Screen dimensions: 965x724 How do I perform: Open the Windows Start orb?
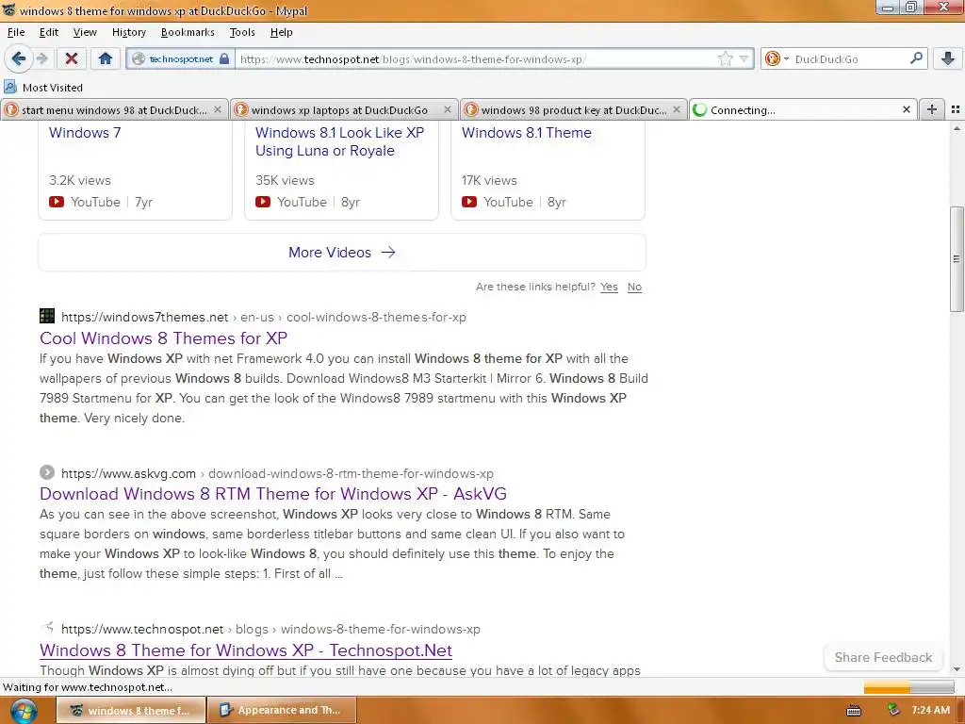[x=24, y=711]
